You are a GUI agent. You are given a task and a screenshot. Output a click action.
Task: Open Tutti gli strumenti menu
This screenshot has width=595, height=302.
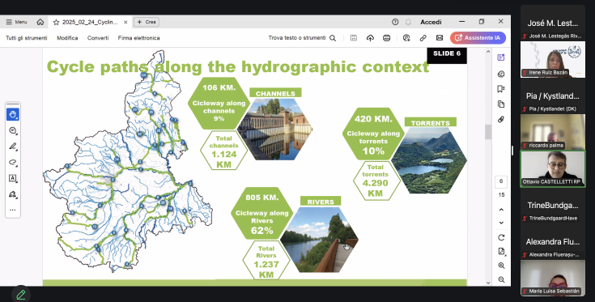[x=27, y=38]
